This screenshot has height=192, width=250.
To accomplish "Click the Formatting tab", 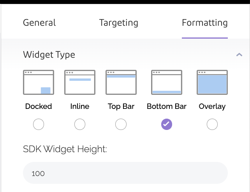I will tap(204, 23).
